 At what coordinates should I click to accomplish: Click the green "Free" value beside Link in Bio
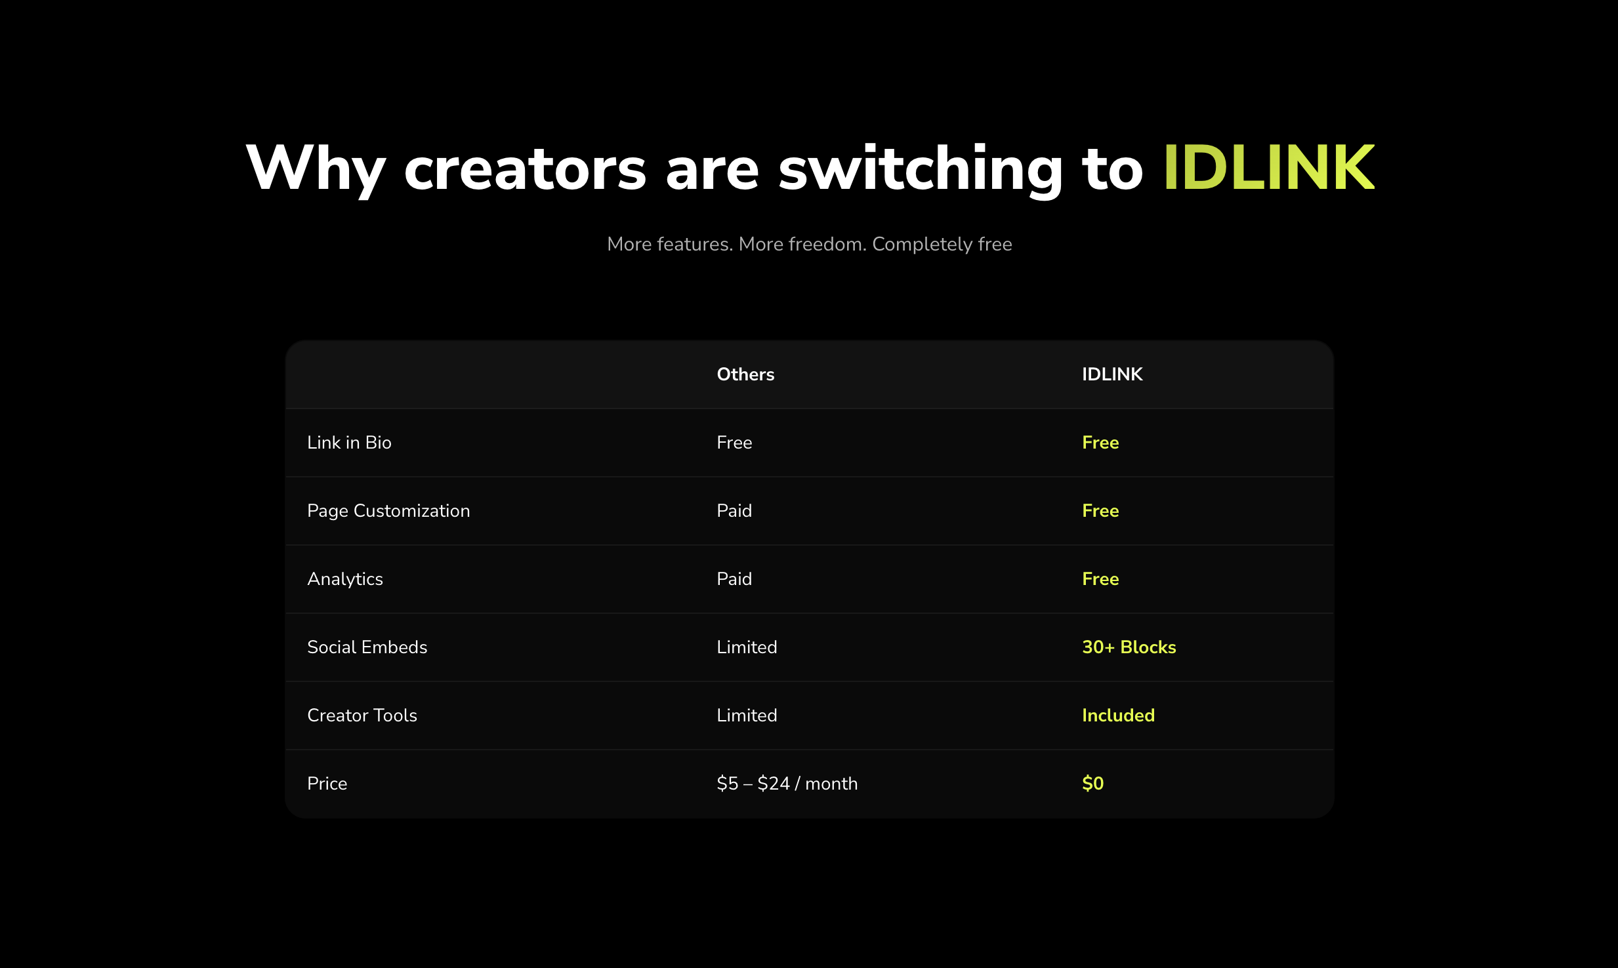click(x=1100, y=442)
